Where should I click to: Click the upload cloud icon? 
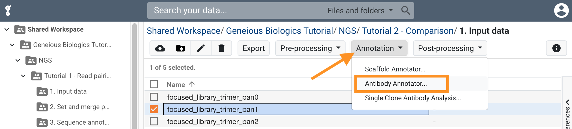point(160,48)
